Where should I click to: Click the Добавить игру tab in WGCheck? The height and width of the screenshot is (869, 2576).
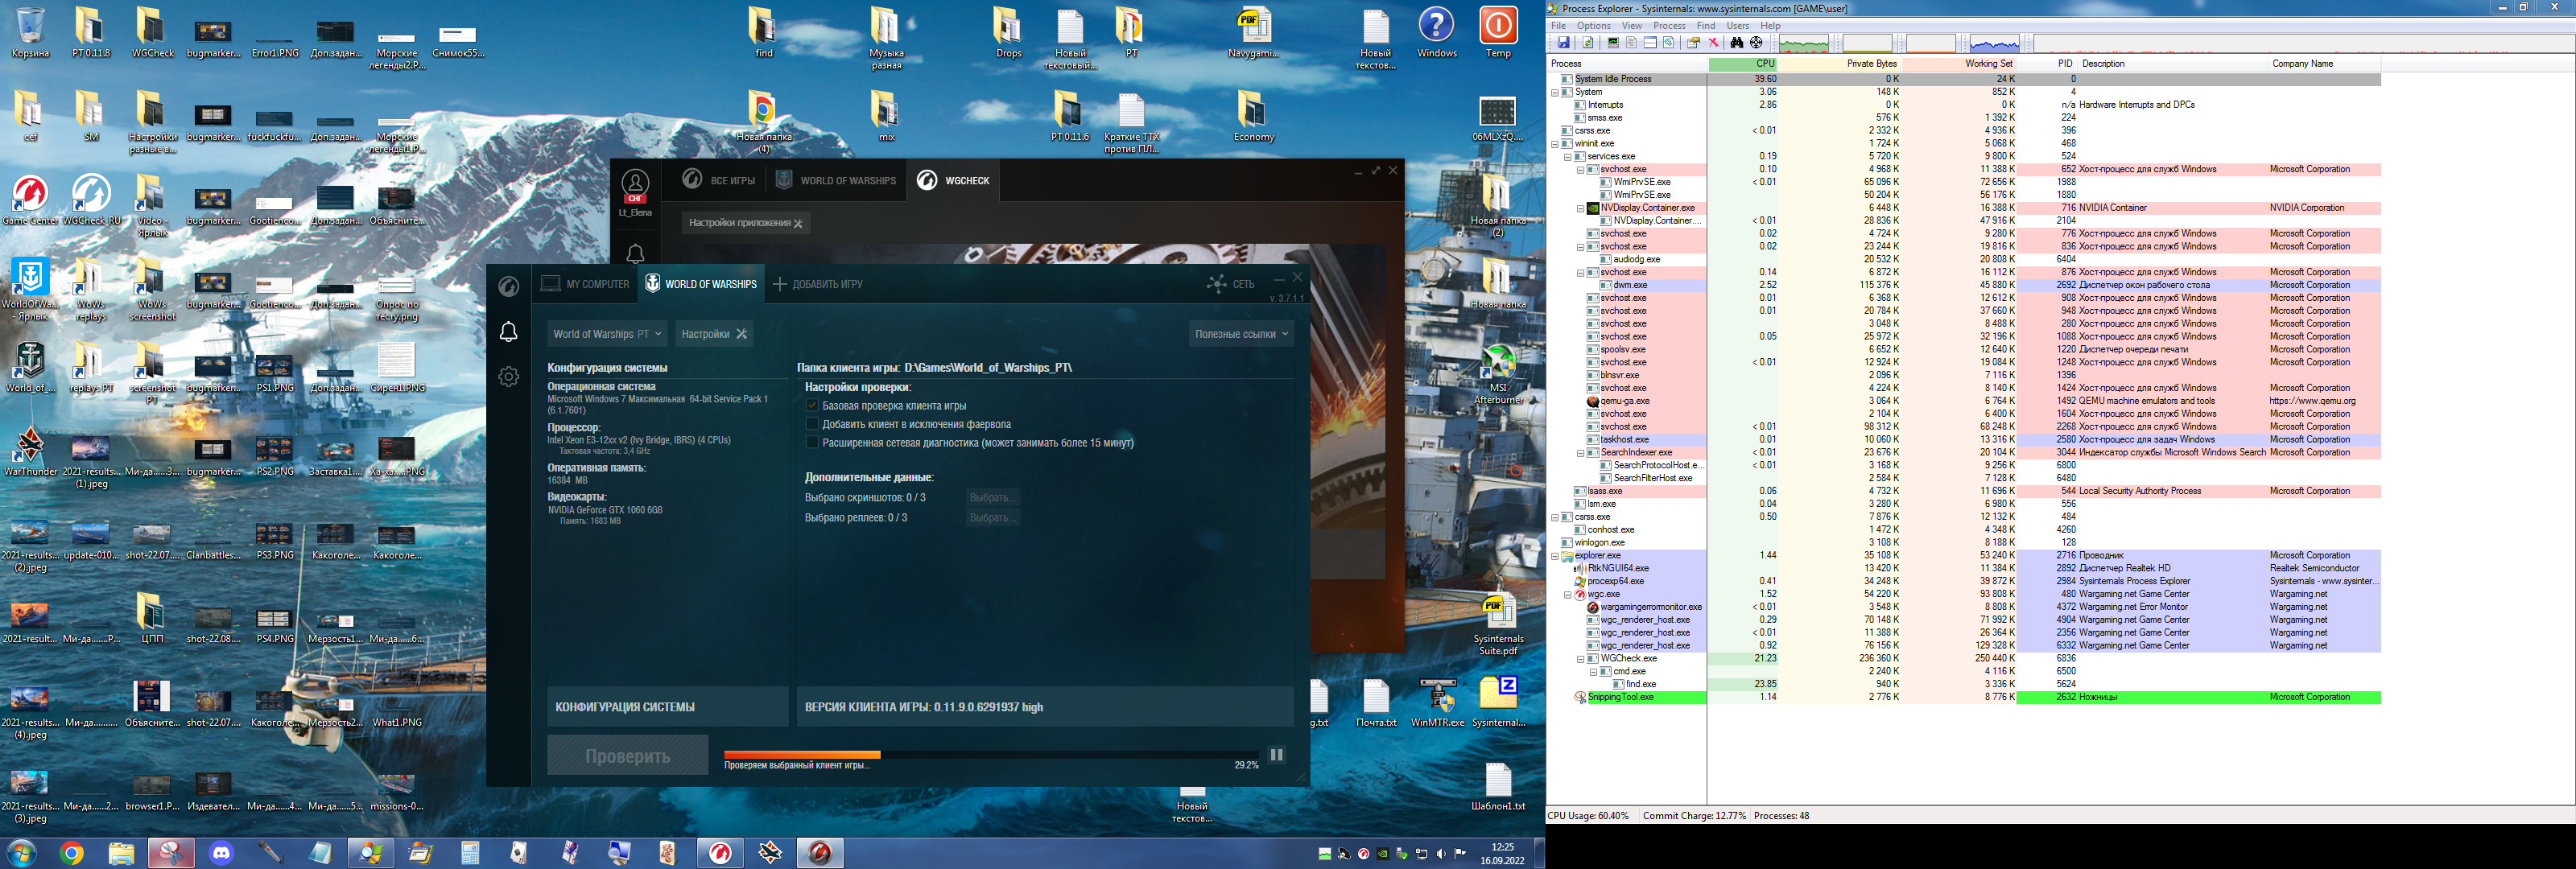pos(818,284)
